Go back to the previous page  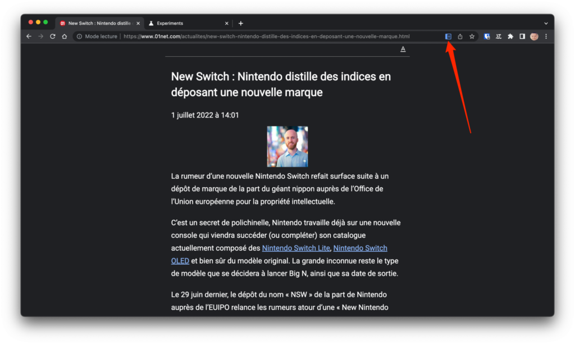point(29,37)
